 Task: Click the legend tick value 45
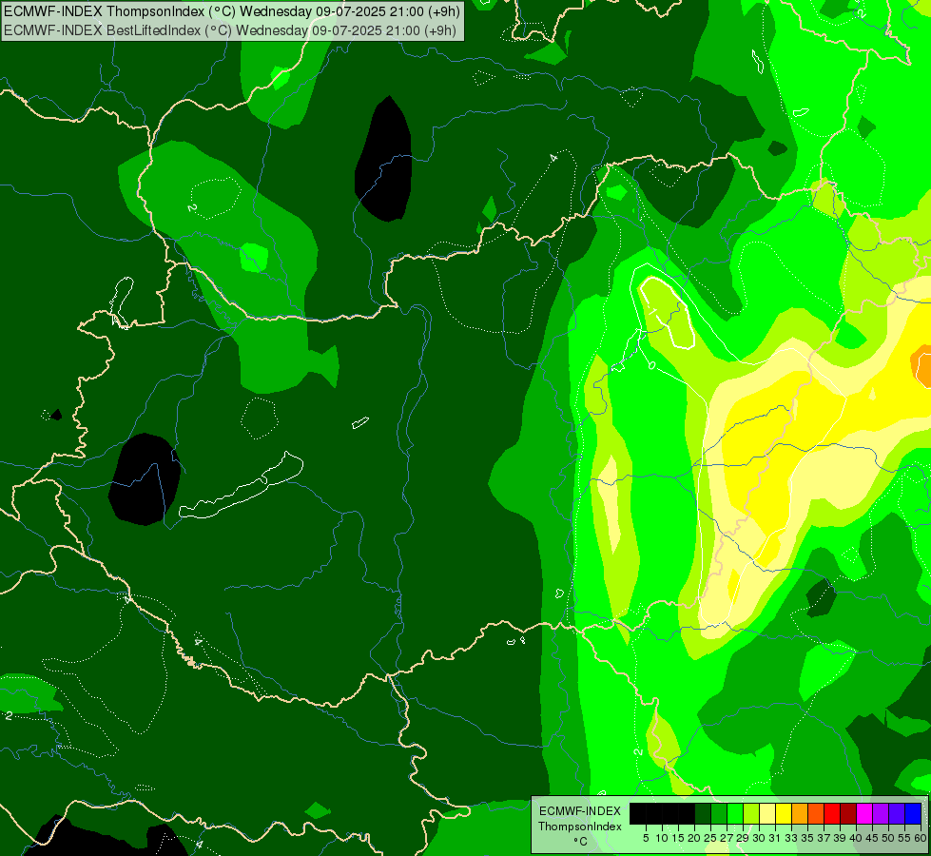873,838
